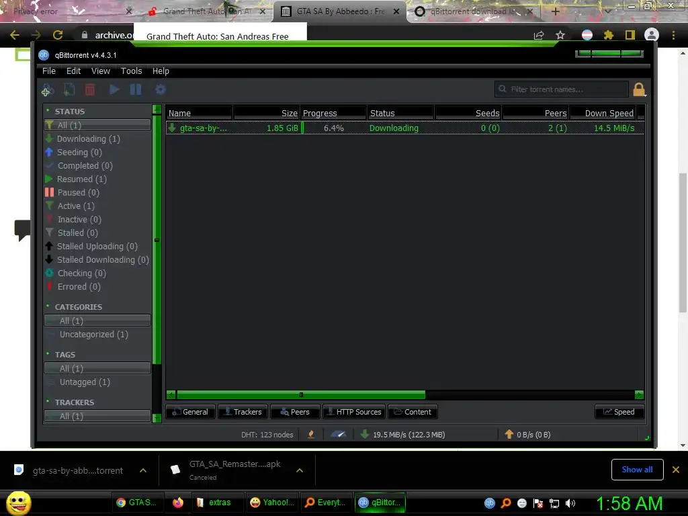Collapse the STATUS section

48,111
